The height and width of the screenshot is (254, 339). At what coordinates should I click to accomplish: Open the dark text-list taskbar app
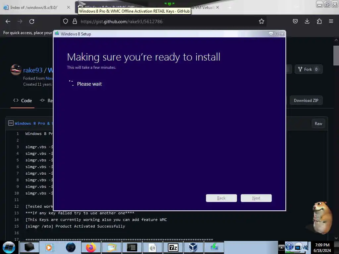tap(132, 247)
